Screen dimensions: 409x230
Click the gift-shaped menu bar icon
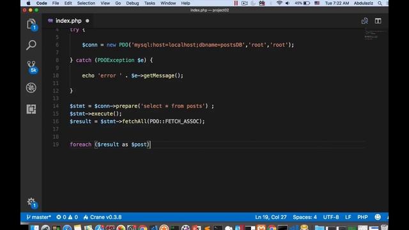click(x=262, y=3)
